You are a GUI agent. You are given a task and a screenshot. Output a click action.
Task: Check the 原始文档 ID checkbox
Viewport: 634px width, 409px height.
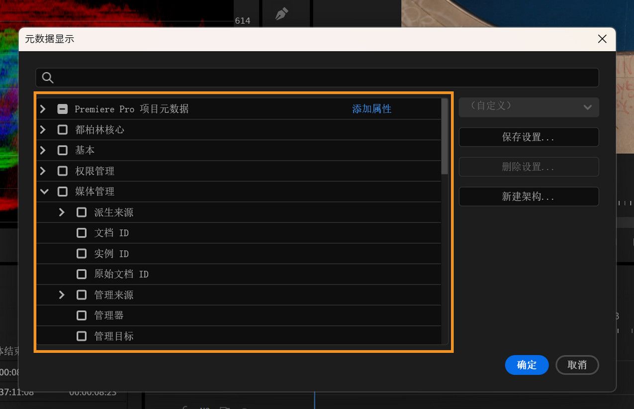pos(82,274)
